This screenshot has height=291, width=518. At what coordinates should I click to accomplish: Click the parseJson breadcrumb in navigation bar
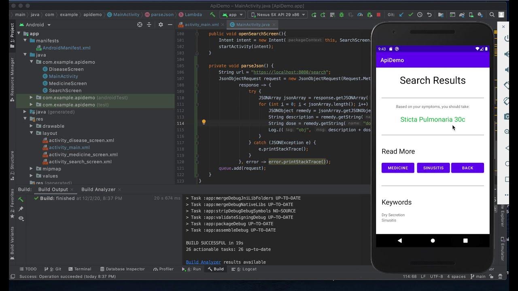coord(159,15)
